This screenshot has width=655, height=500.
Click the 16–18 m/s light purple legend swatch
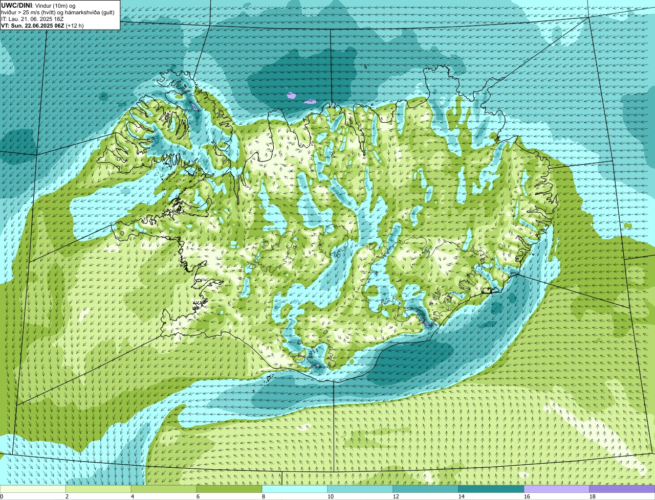click(x=557, y=489)
